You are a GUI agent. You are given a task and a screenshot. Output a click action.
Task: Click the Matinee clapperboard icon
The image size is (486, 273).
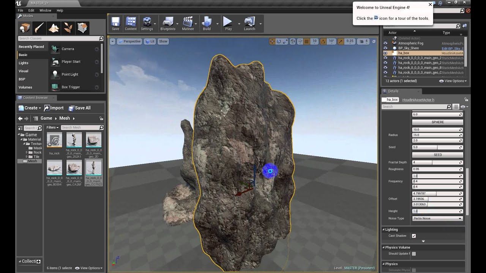click(188, 24)
